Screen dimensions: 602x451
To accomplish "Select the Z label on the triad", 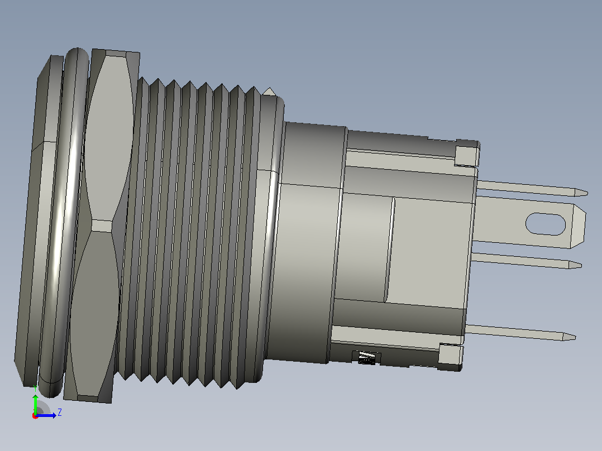I will click(x=60, y=412).
